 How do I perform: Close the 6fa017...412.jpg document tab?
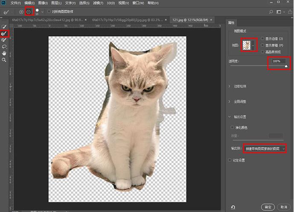[86, 20]
